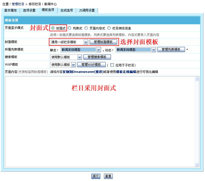This screenshot has width=205, height=181.
Task: Click the 管理栏目 breadcrumb link
Action: click(x=18, y=4)
